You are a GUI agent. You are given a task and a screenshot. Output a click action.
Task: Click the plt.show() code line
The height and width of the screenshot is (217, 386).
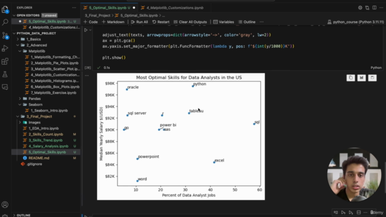pyautogui.click(x=114, y=58)
